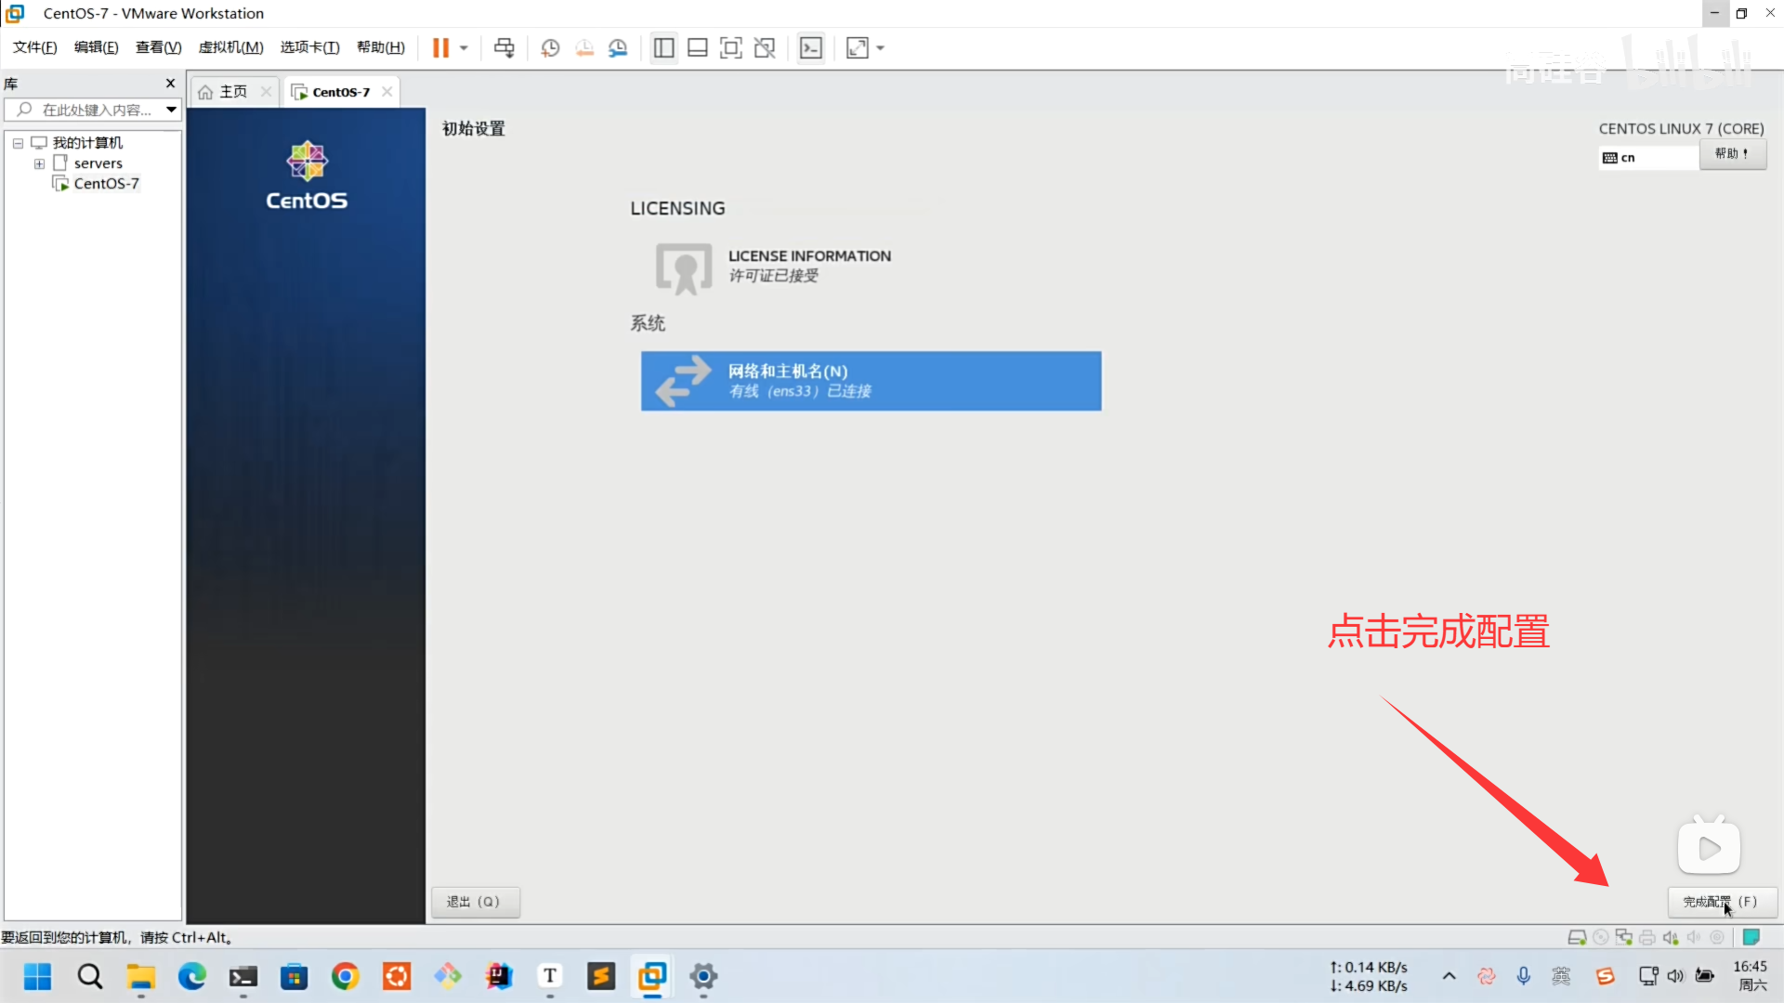The height and width of the screenshot is (1003, 1784).
Task: Open stretch guest dropdown arrow
Action: click(x=881, y=48)
